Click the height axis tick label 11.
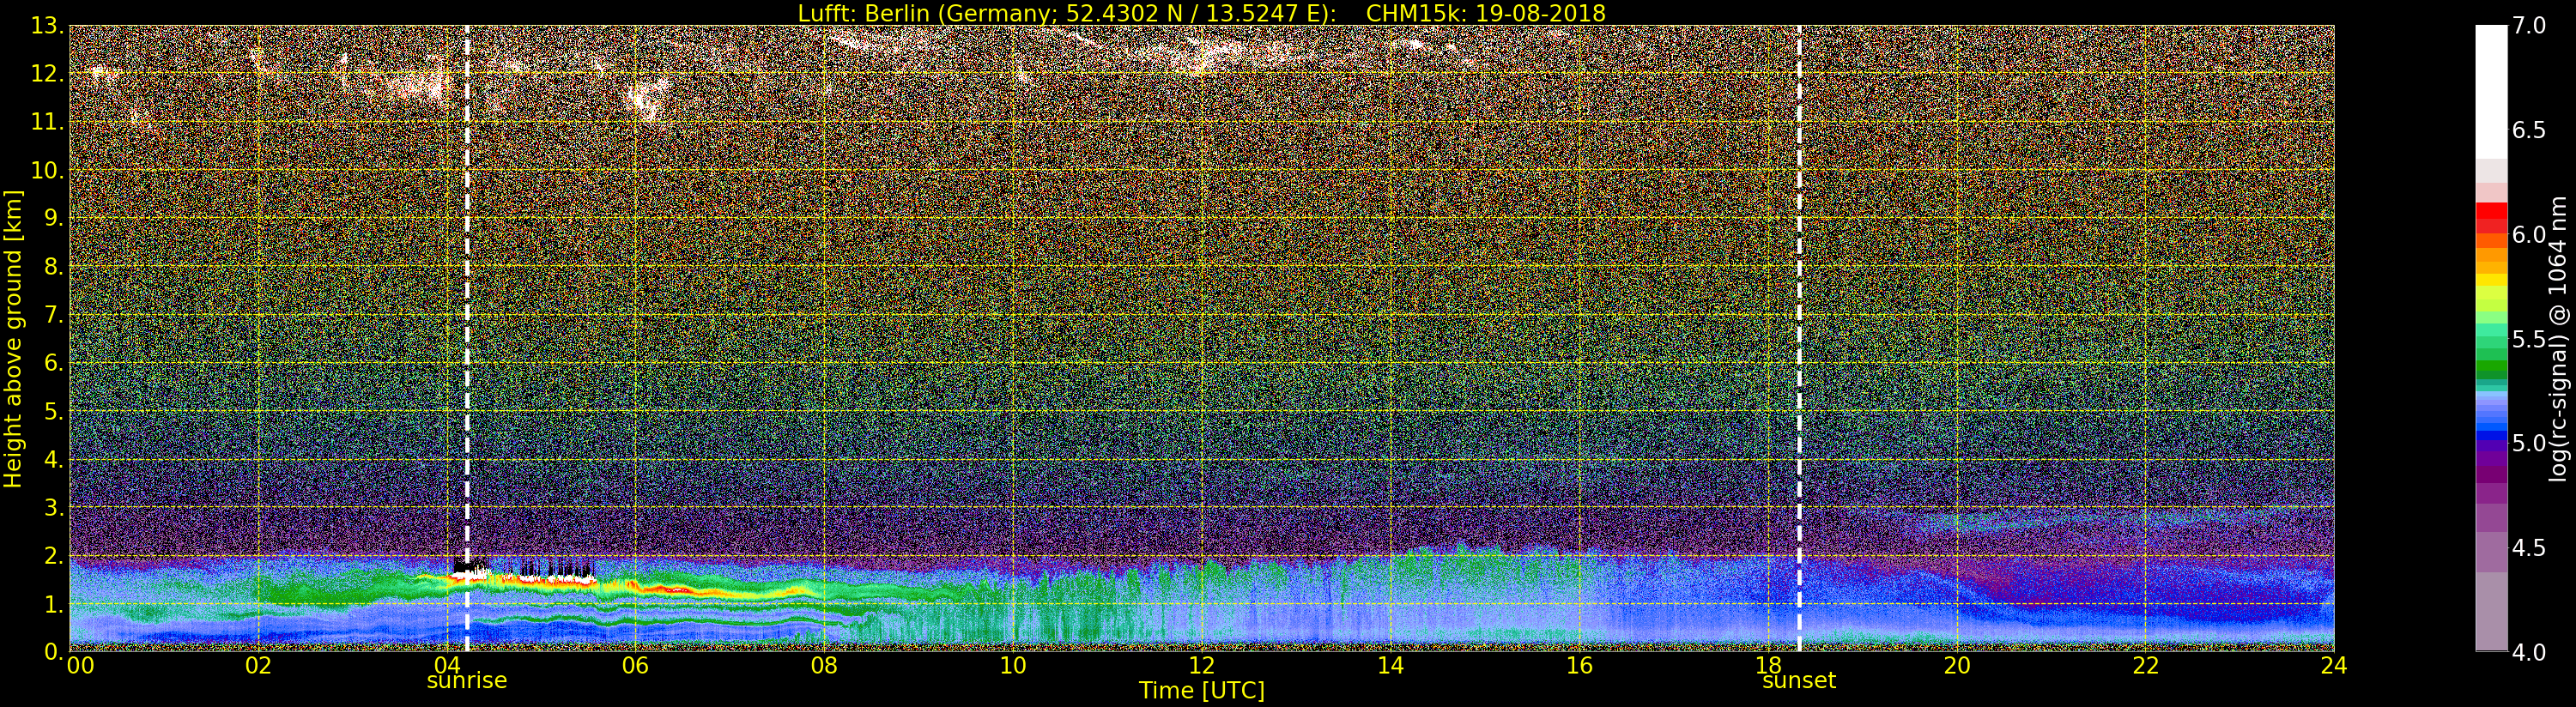2576x707 pixels. coord(47,122)
